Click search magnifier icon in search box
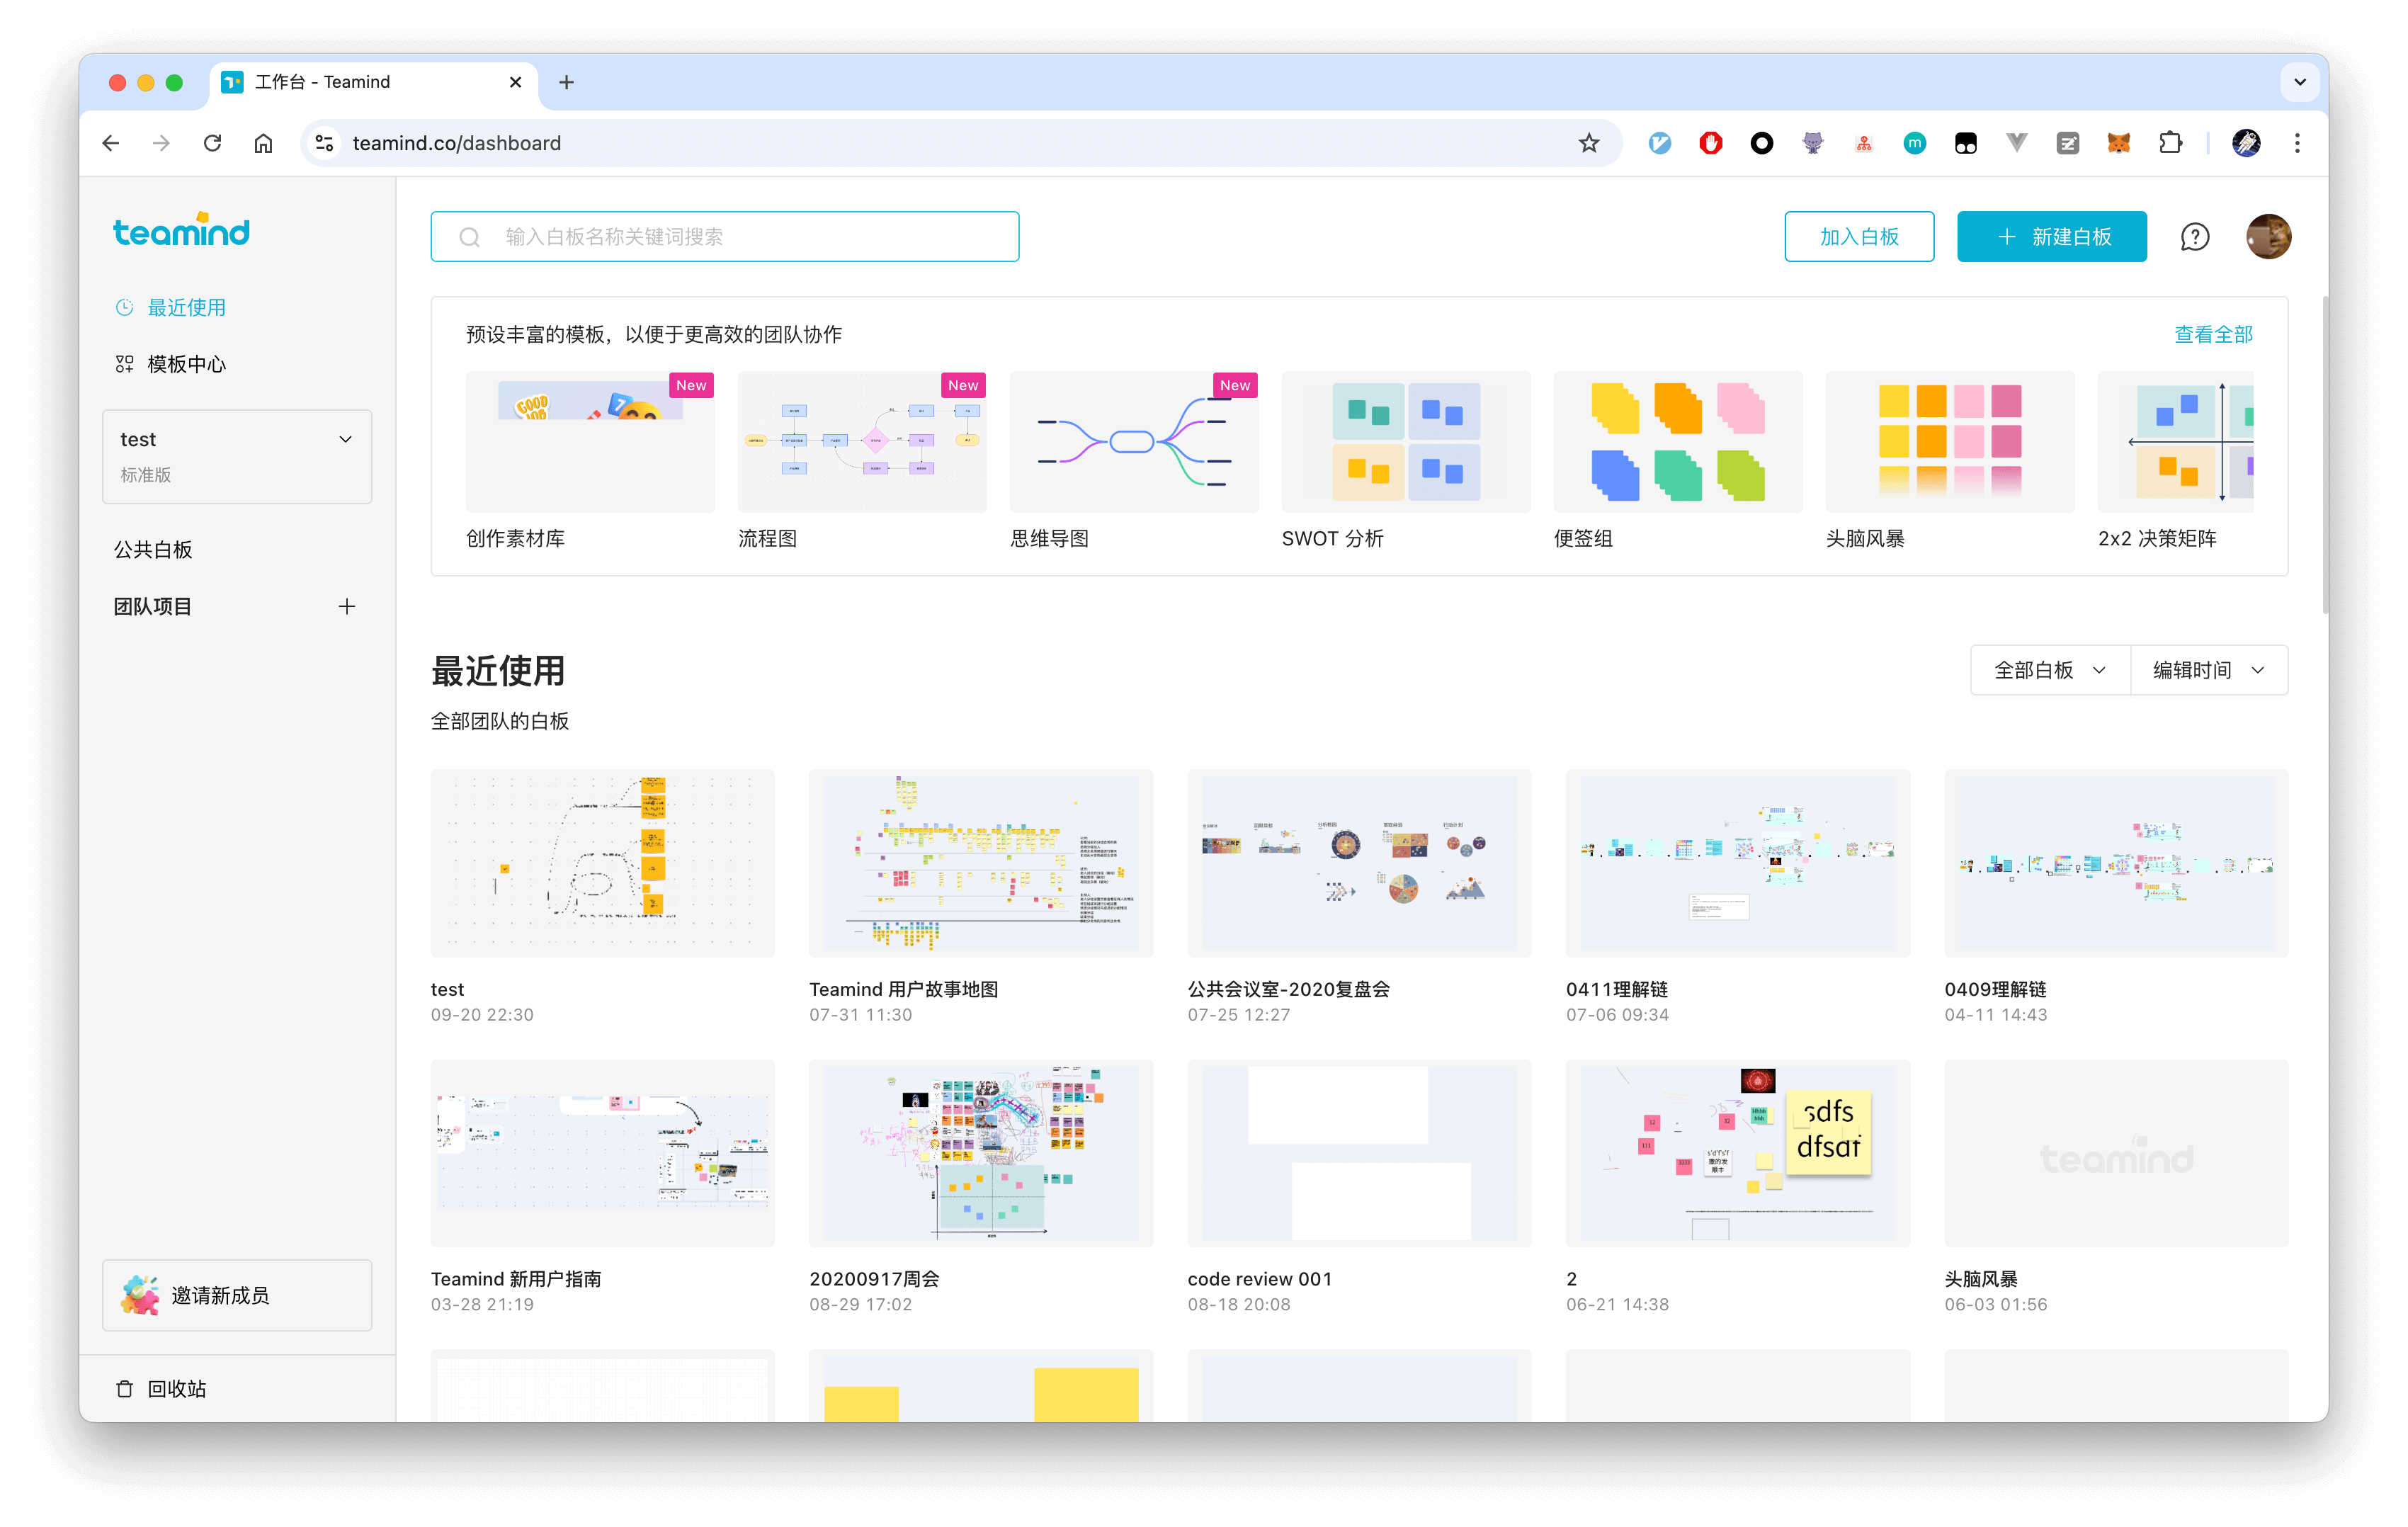 [469, 237]
